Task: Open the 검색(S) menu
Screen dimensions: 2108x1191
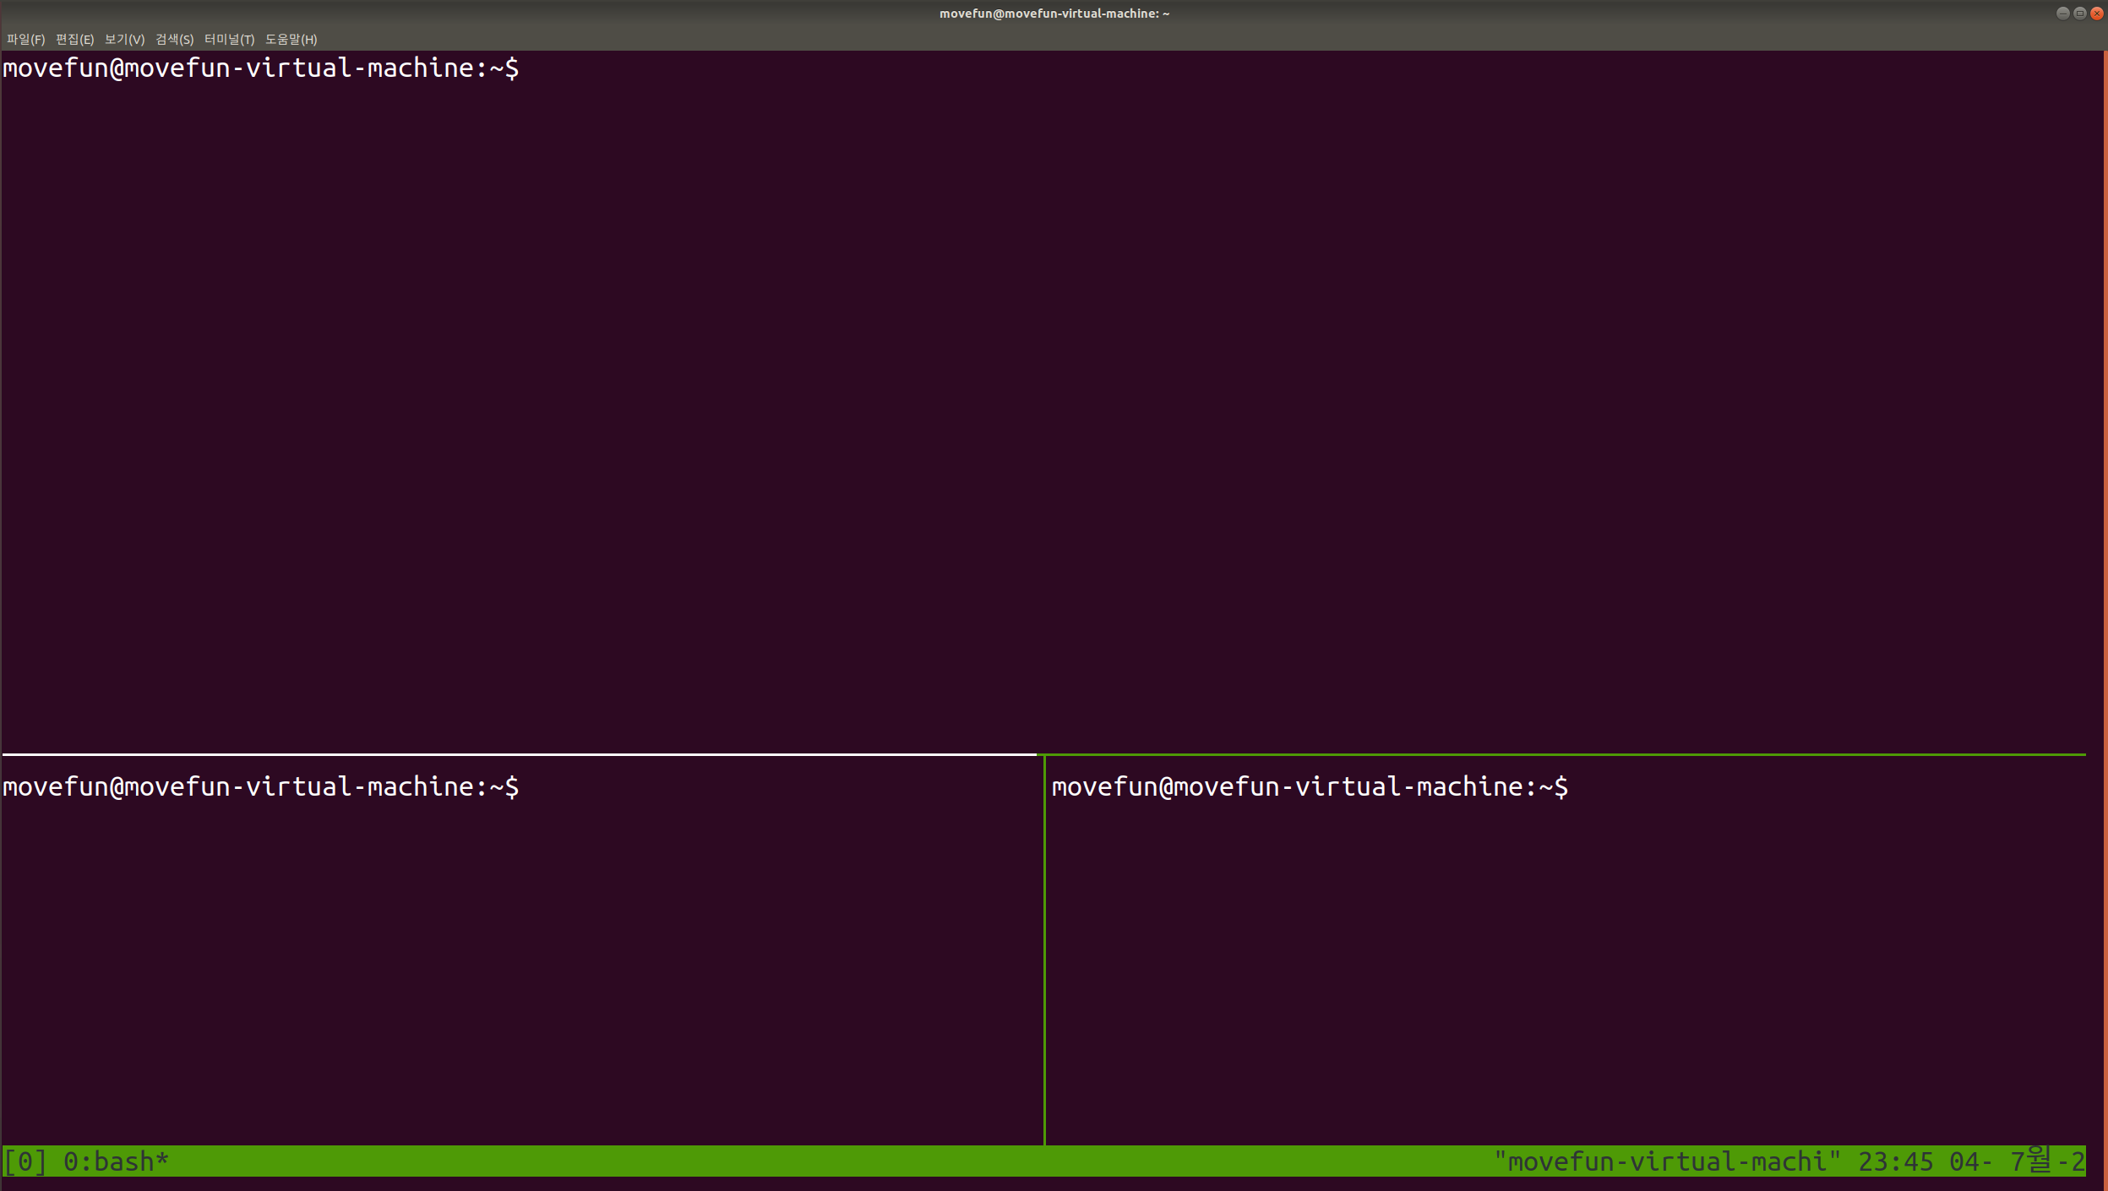Action: click(174, 39)
